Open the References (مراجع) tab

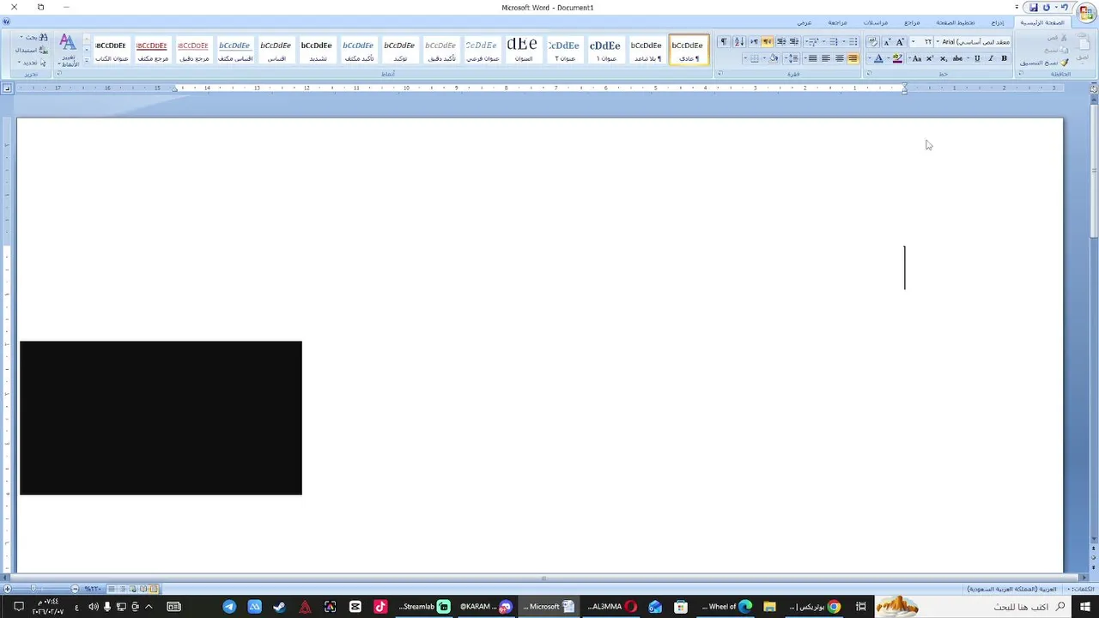tap(912, 23)
